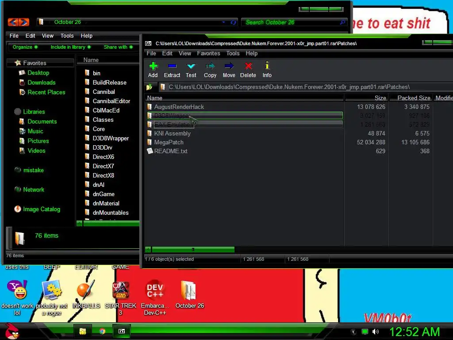
Task: Open the Share with dropdown
Action: 118,47
